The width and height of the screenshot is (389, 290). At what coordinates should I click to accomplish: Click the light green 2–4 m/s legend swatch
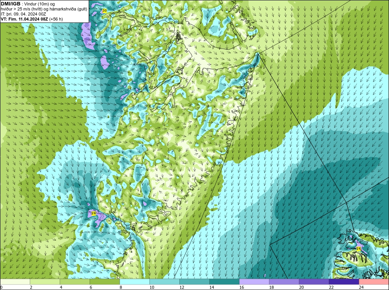click(45, 282)
